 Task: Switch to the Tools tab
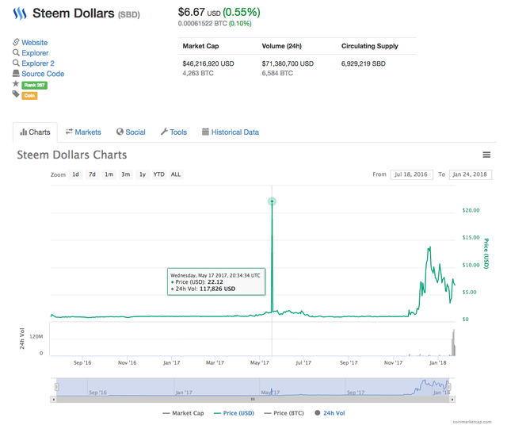point(174,132)
